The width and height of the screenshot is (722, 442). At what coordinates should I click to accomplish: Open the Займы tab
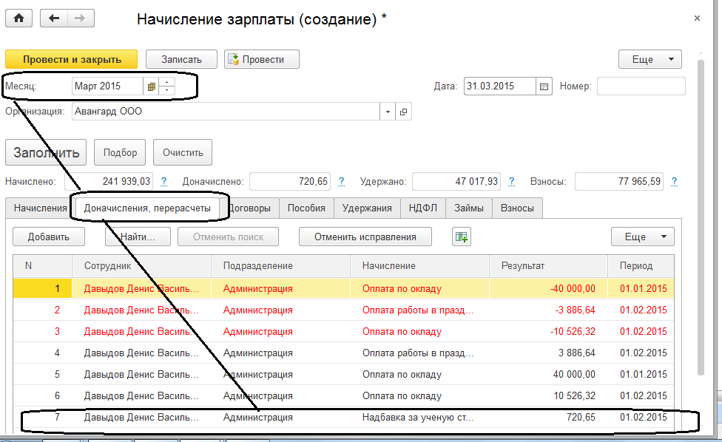(469, 208)
